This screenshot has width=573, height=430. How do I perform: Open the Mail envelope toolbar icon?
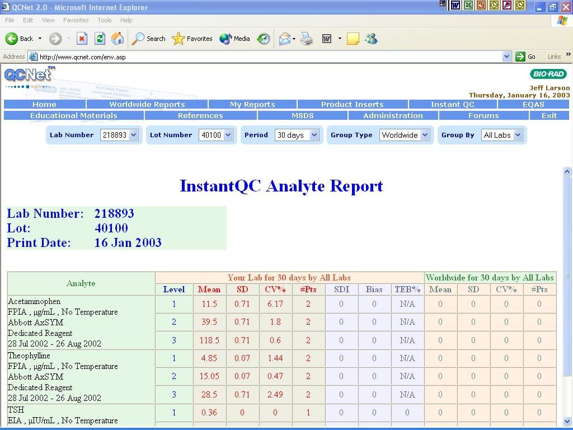[284, 39]
